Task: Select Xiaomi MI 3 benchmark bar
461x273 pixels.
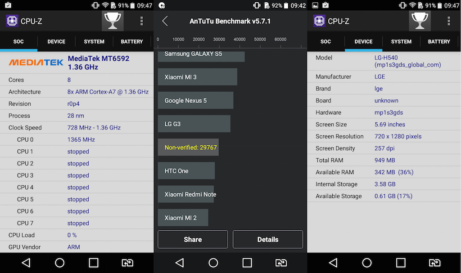Action: pos(198,77)
